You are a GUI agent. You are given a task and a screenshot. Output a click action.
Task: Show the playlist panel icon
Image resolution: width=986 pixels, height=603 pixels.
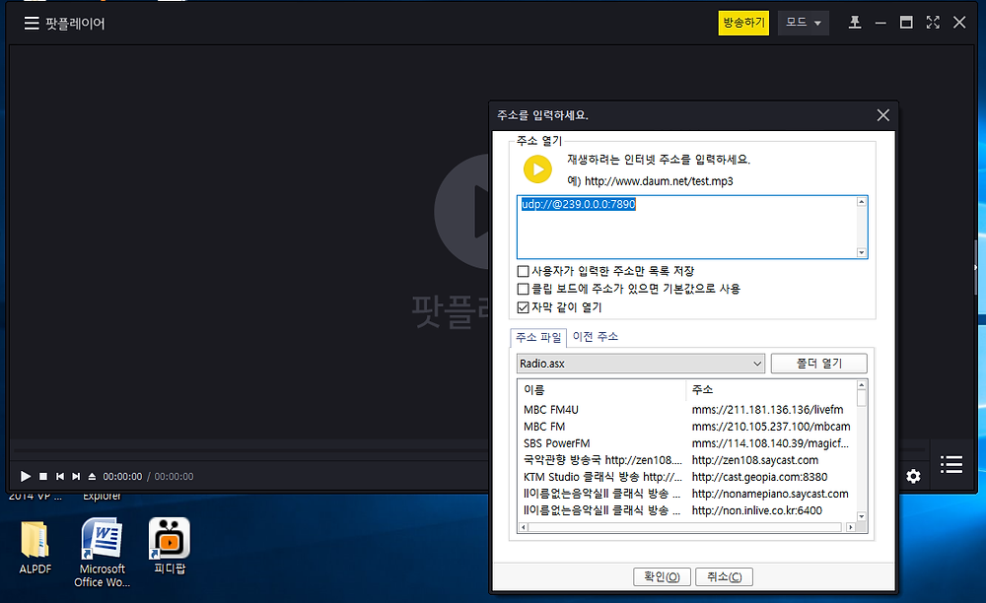(x=951, y=464)
